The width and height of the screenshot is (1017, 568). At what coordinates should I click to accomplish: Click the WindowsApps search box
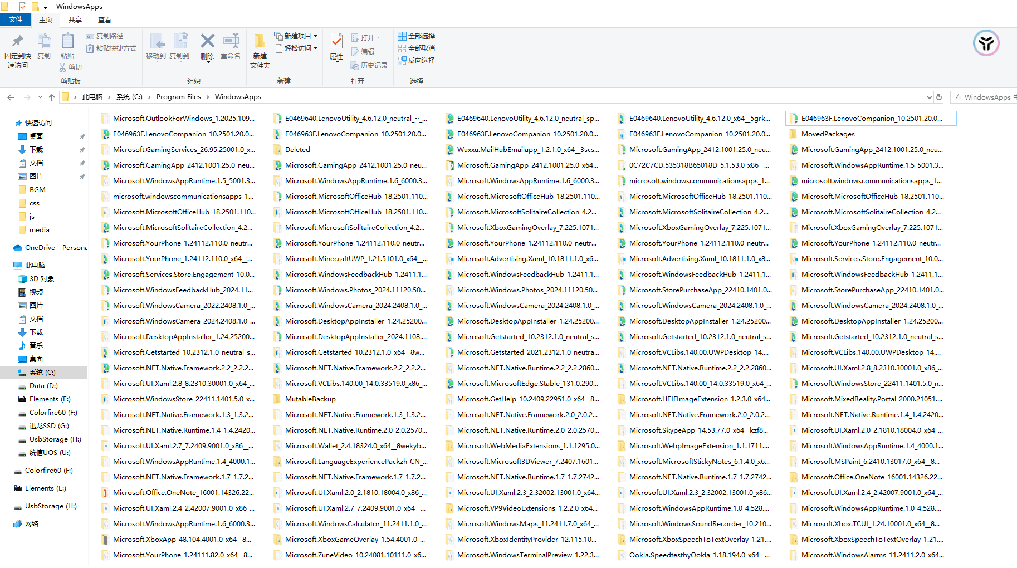pyautogui.click(x=985, y=97)
